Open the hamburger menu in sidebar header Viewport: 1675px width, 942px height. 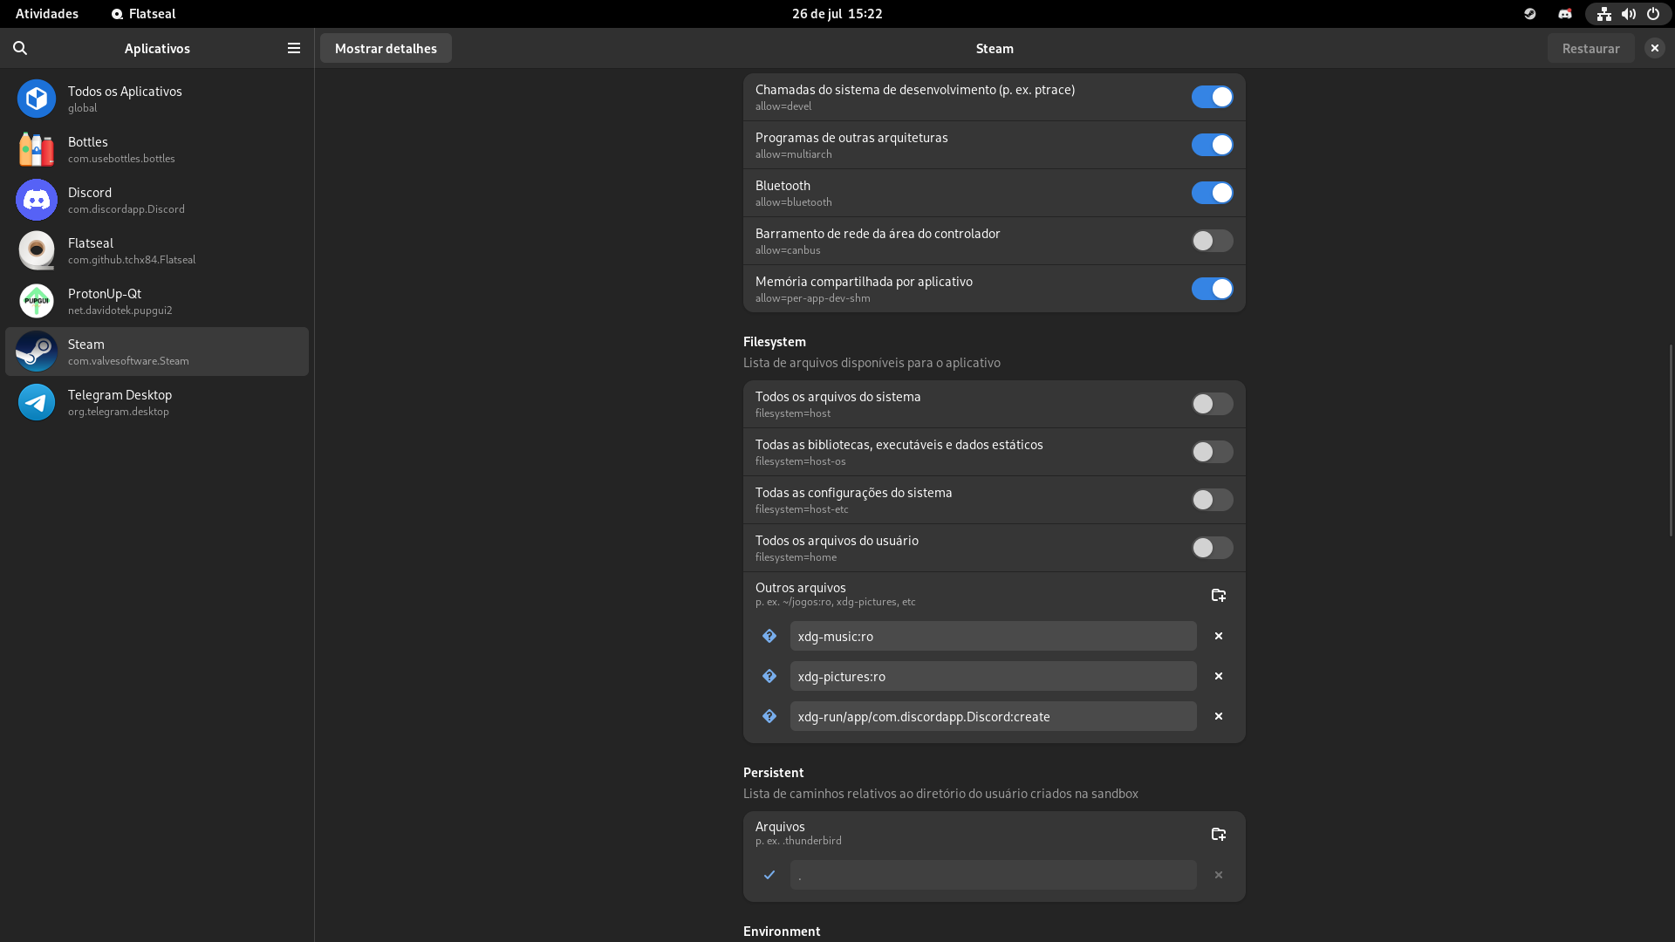coord(294,48)
